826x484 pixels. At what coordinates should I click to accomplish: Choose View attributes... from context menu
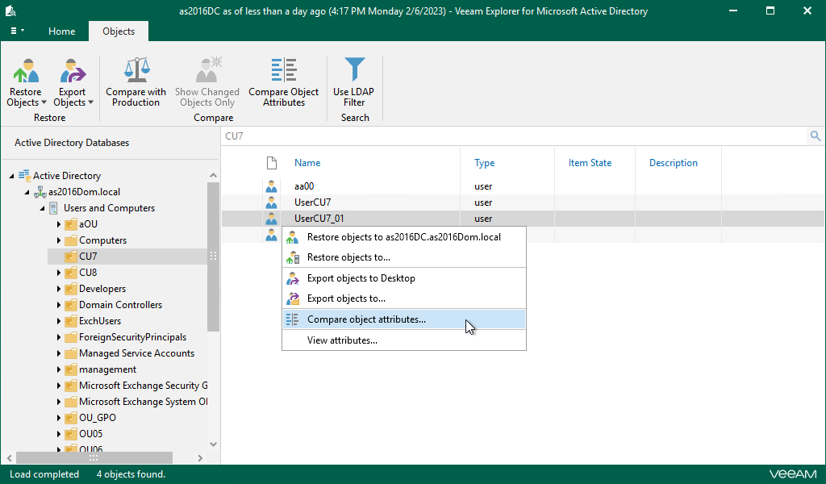[342, 340]
